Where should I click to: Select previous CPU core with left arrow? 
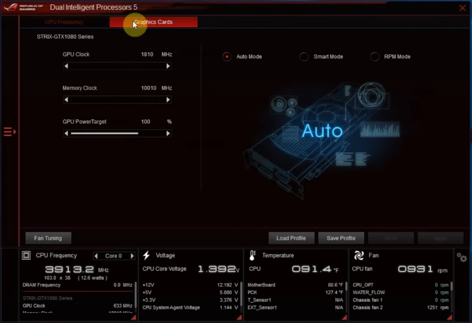(x=96, y=256)
